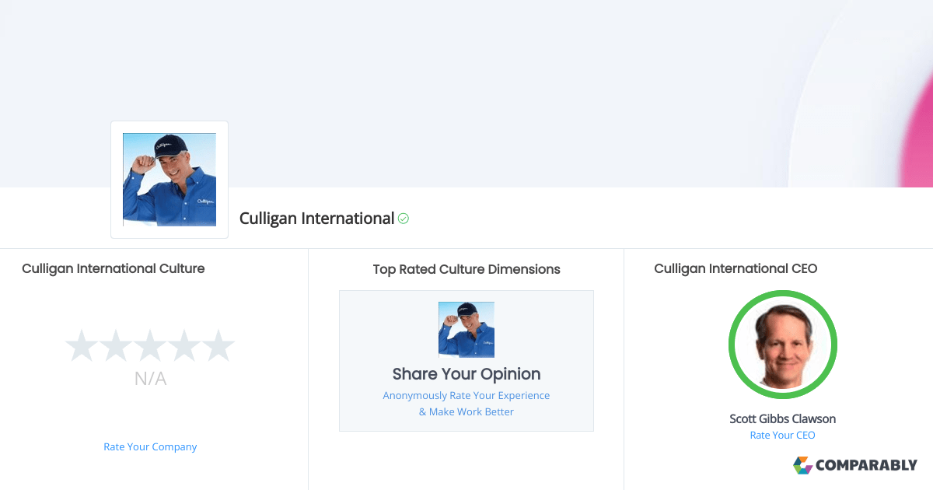The height and width of the screenshot is (490, 933).
Task: Click Scott Gibbs Clawson's name
Action: (782, 418)
